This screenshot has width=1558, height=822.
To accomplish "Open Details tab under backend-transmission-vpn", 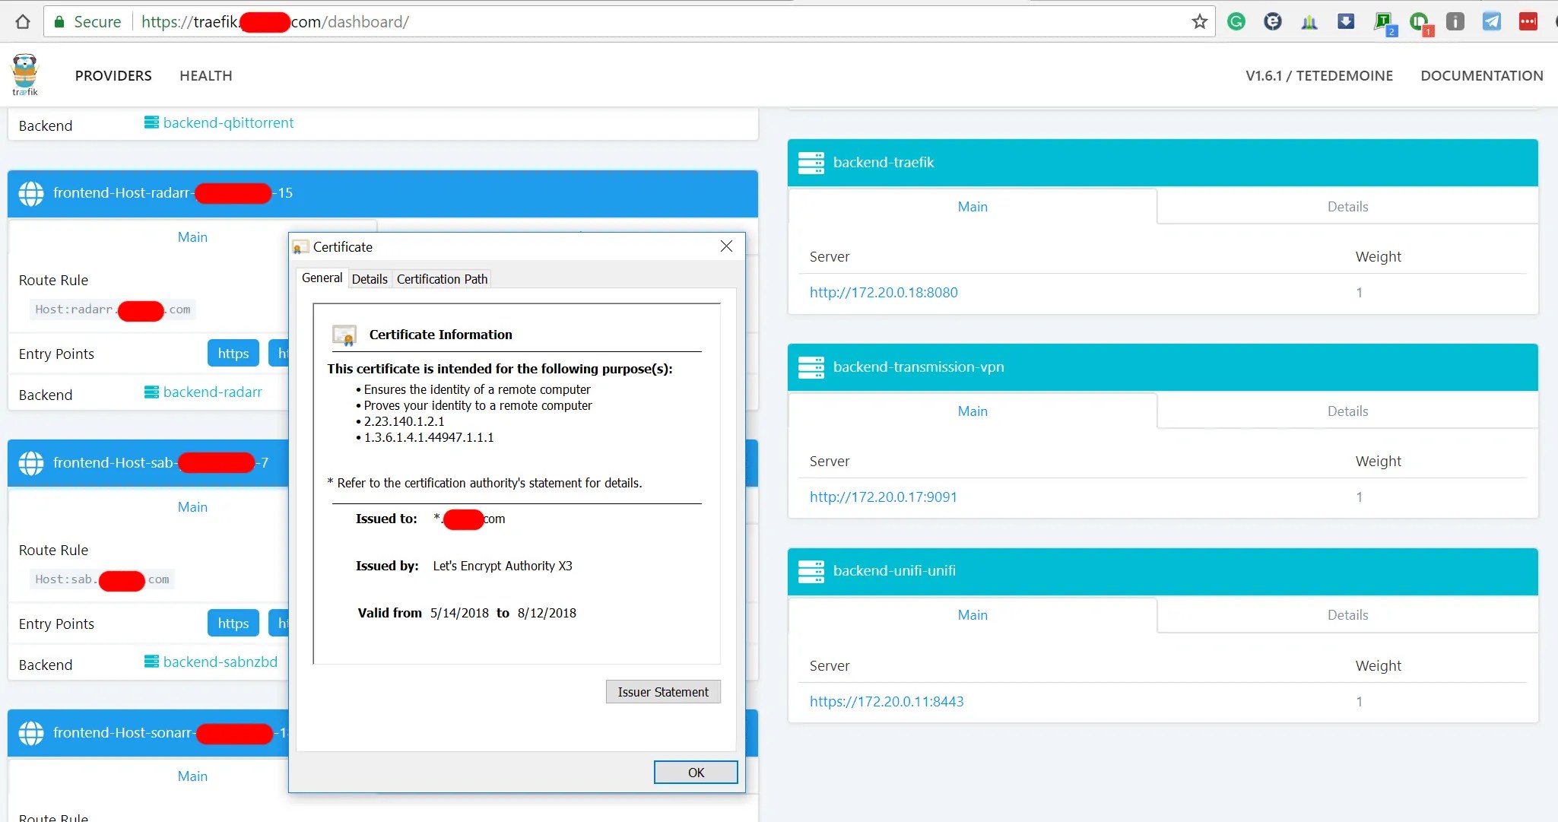I will 1347,411.
